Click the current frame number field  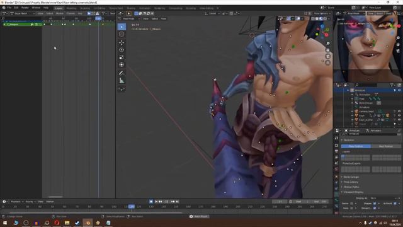280,202
